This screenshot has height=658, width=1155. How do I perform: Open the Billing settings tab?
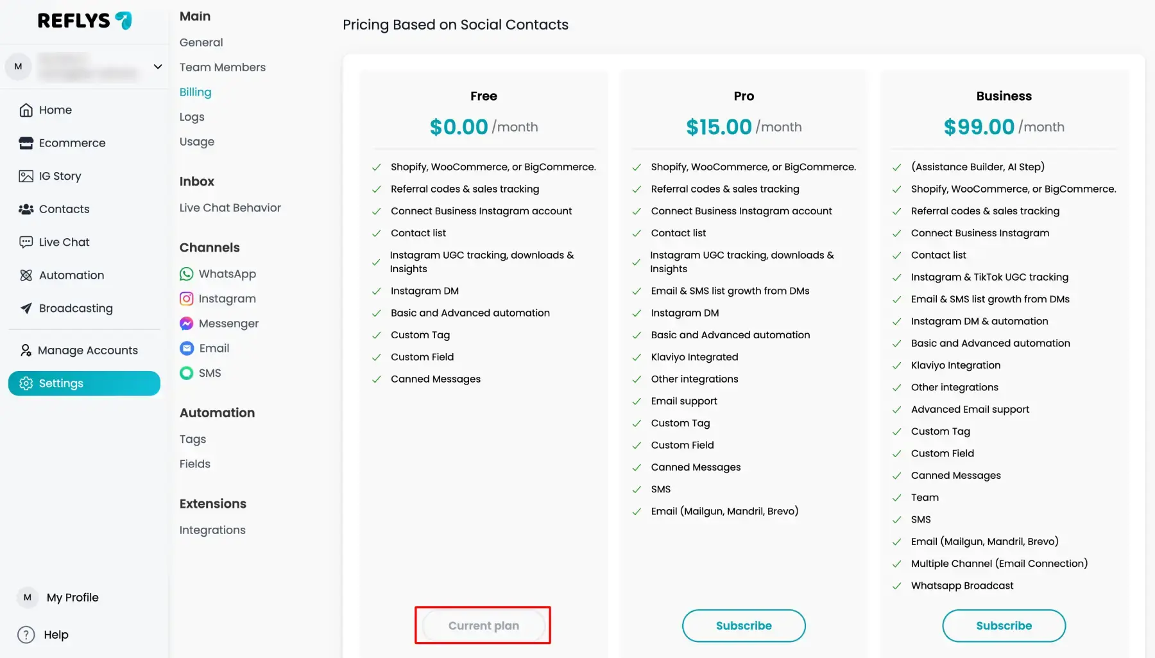[x=195, y=92]
